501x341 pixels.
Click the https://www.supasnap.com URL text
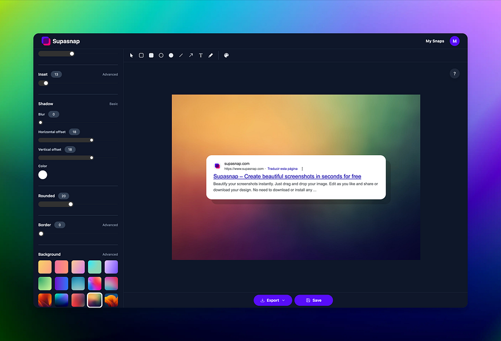pos(244,169)
